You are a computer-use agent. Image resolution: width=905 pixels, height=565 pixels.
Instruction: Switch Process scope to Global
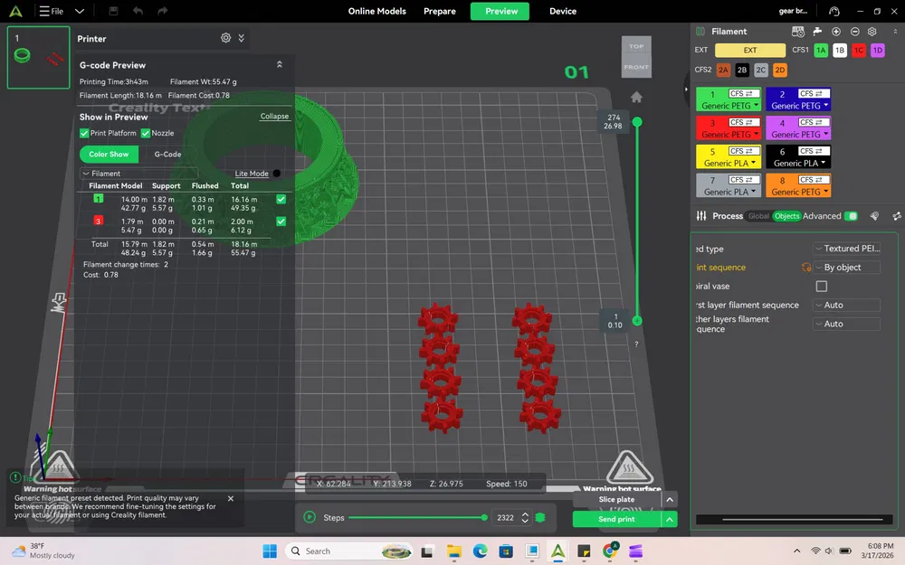758,216
